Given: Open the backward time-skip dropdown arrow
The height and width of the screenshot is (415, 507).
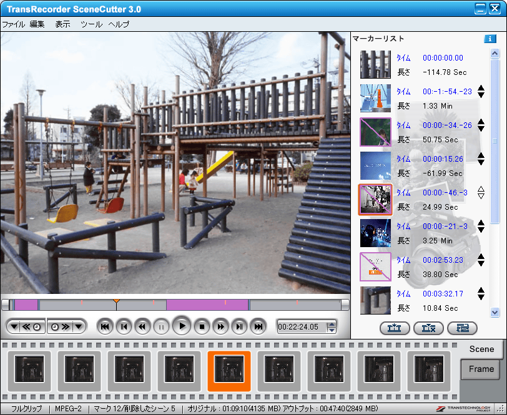Looking at the screenshot, I should tap(14, 327).
